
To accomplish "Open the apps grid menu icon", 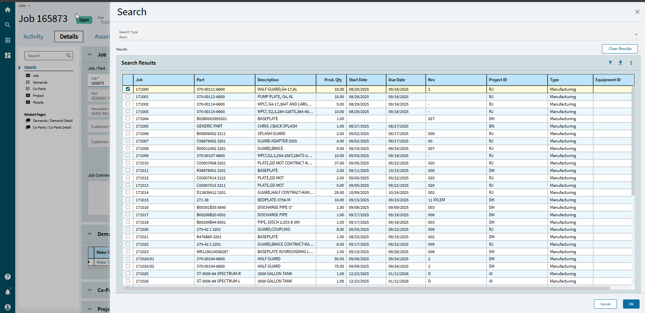I will [7, 40].
